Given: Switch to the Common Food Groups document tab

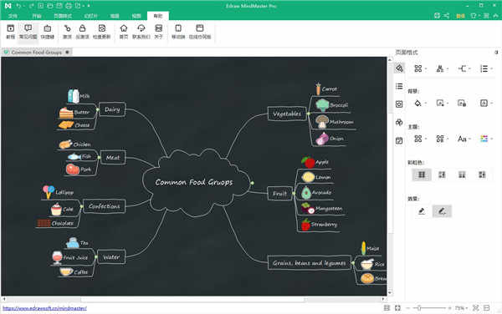Looking at the screenshot, I should click(x=37, y=52).
